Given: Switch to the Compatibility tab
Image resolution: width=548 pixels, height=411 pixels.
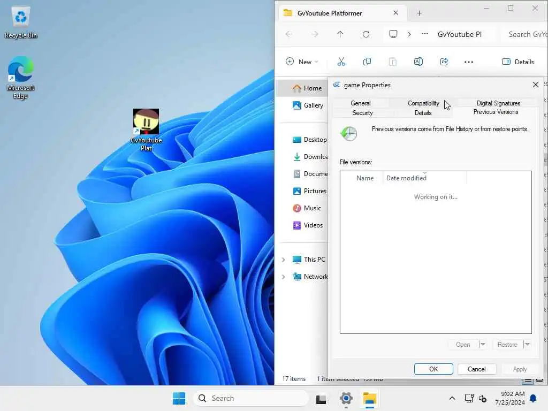Looking at the screenshot, I should coord(423,103).
